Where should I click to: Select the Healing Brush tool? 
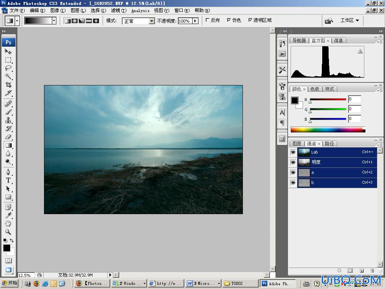[8, 103]
